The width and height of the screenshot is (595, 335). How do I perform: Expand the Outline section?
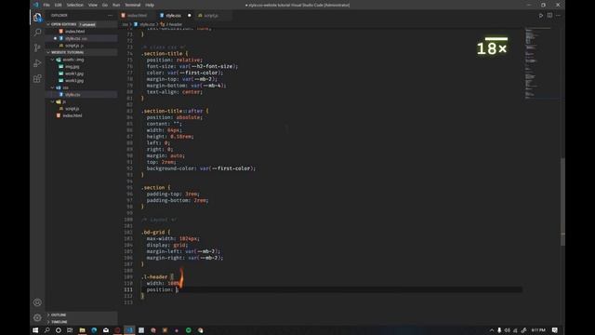click(x=59, y=315)
